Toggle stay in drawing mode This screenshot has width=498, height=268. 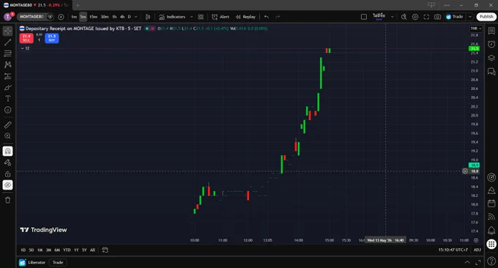(x=7, y=163)
